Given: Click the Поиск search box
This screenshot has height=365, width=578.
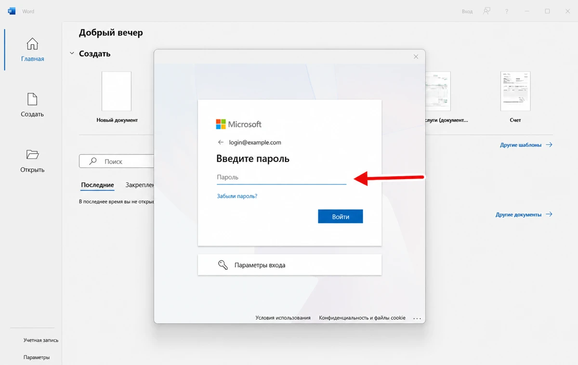Looking at the screenshot, I should (117, 161).
